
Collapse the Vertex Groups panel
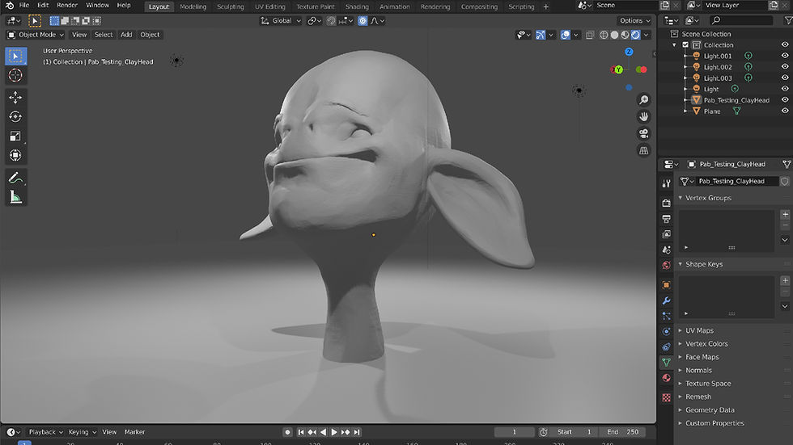[708, 198]
